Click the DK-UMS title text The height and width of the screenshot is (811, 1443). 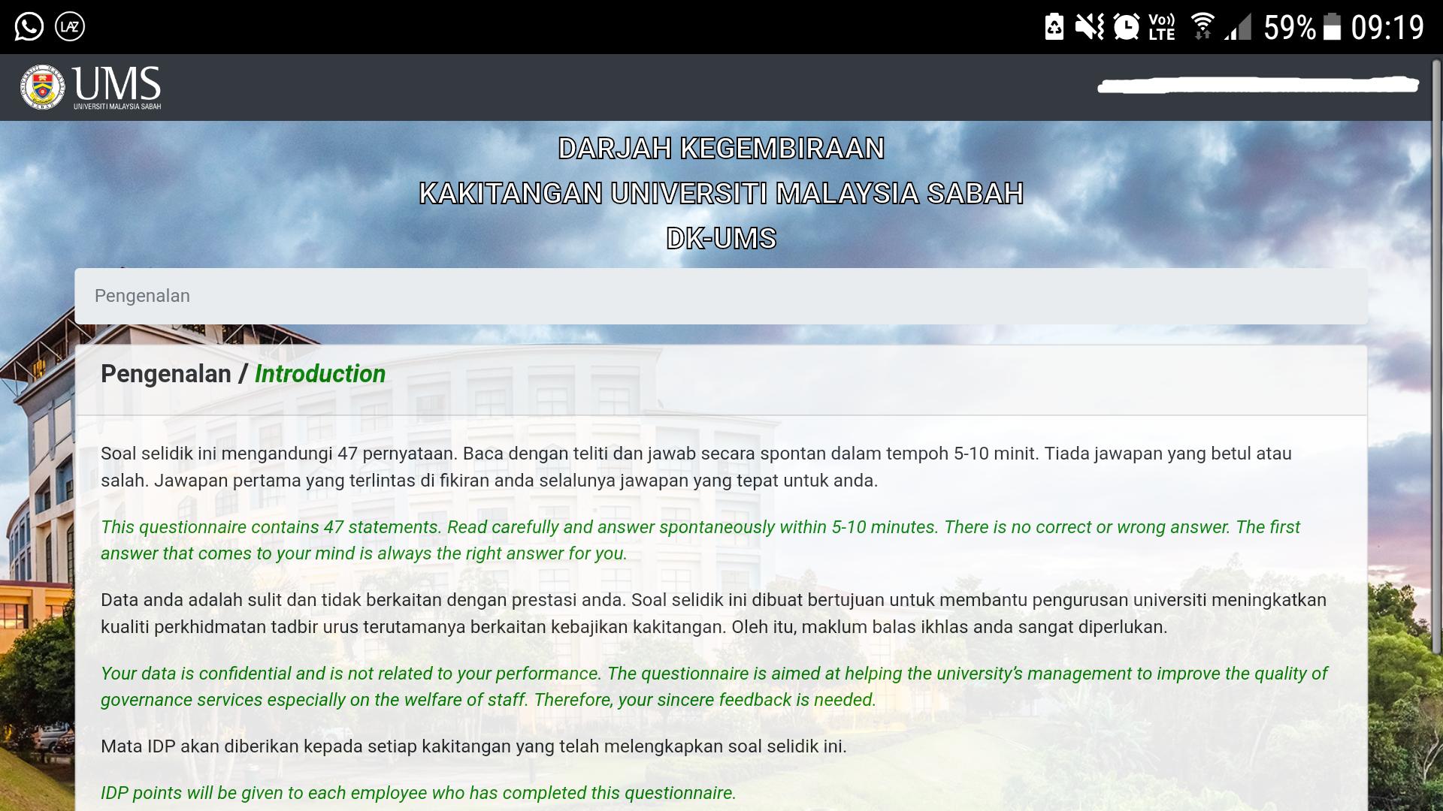721,239
